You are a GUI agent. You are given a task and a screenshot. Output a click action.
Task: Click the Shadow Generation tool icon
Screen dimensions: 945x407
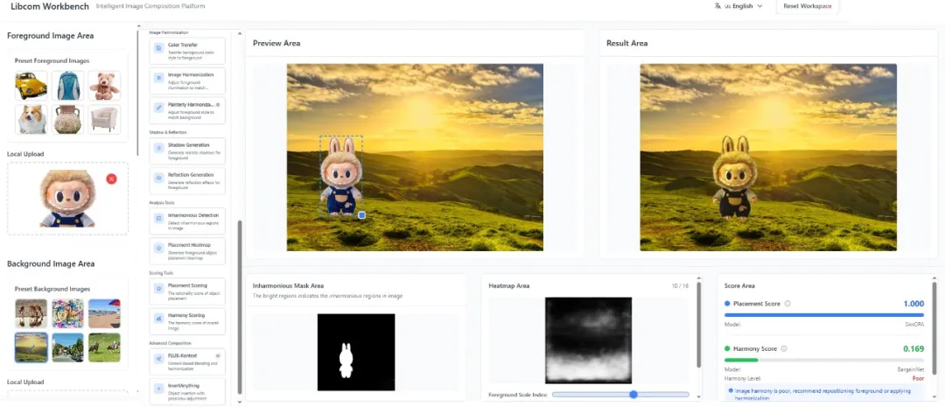pos(158,148)
